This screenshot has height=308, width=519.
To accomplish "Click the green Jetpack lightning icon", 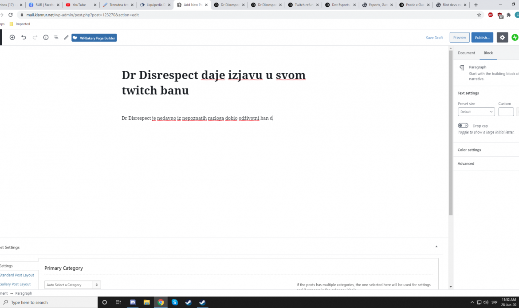I will tap(515, 38).
